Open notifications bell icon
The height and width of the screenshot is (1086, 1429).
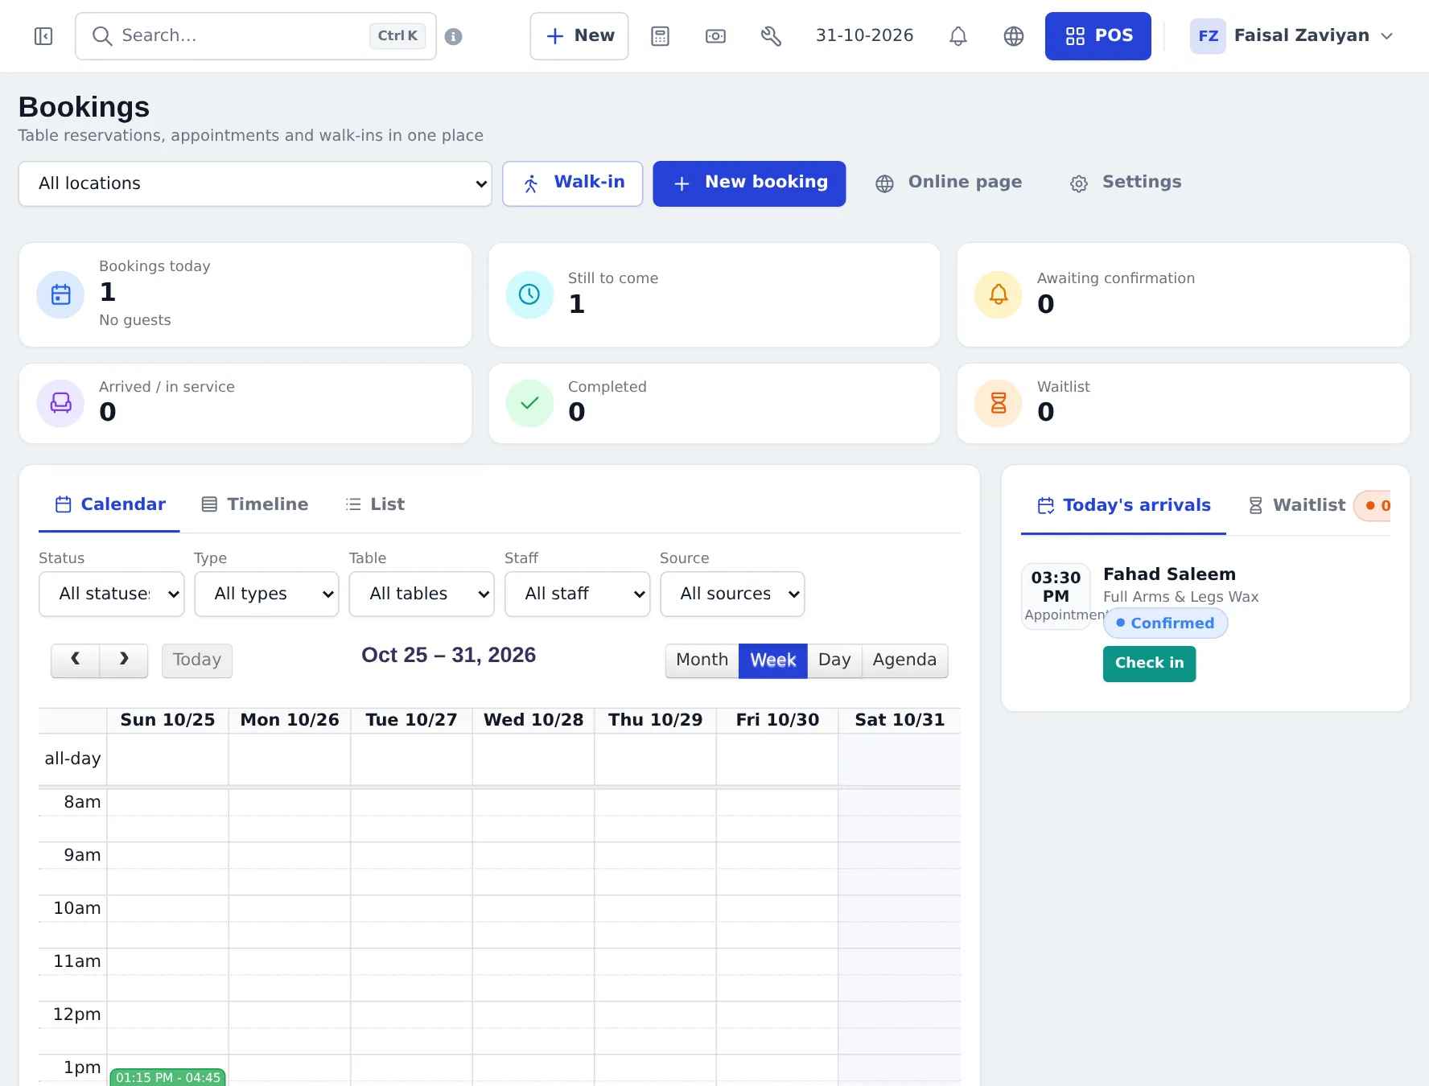(957, 36)
